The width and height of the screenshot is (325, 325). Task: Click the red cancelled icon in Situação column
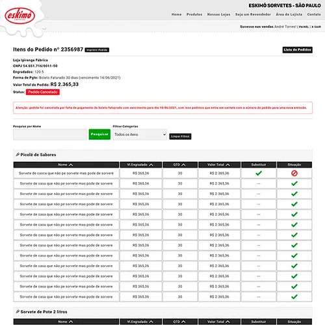point(294,173)
